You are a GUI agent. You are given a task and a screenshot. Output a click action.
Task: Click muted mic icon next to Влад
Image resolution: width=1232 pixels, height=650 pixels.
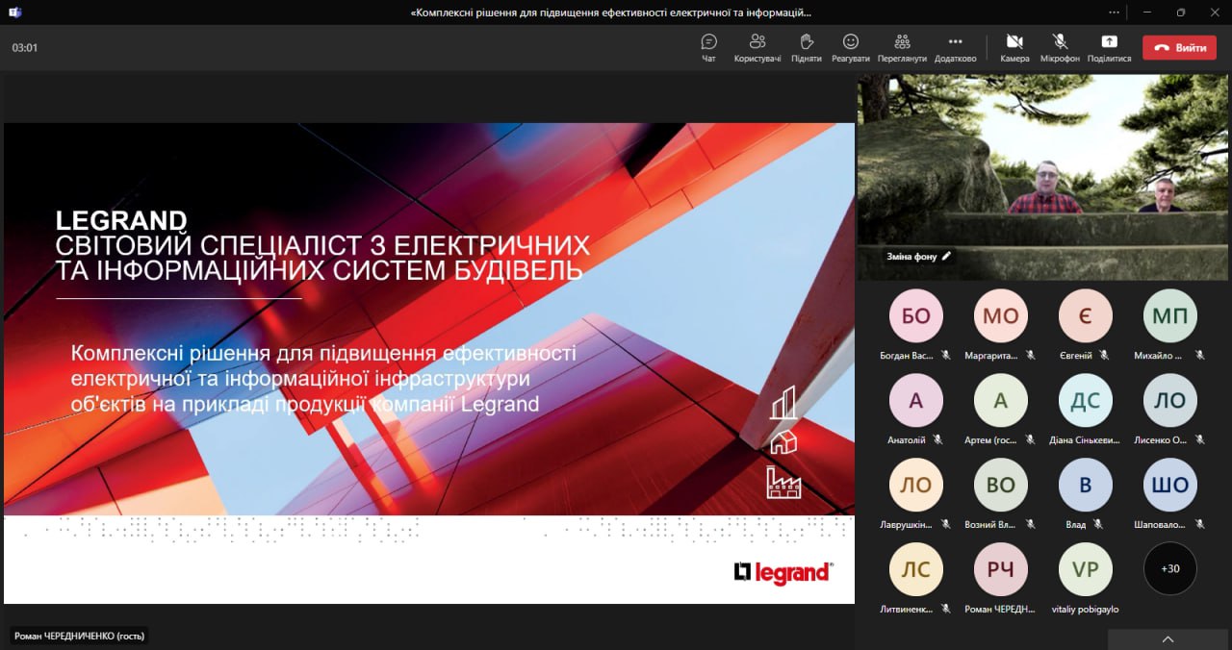coord(1098,524)
